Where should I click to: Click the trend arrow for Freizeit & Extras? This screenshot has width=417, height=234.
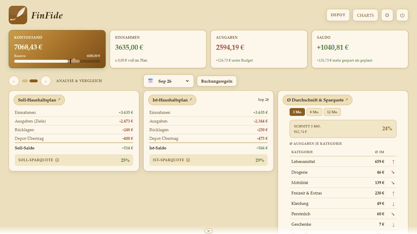(393, 193)
